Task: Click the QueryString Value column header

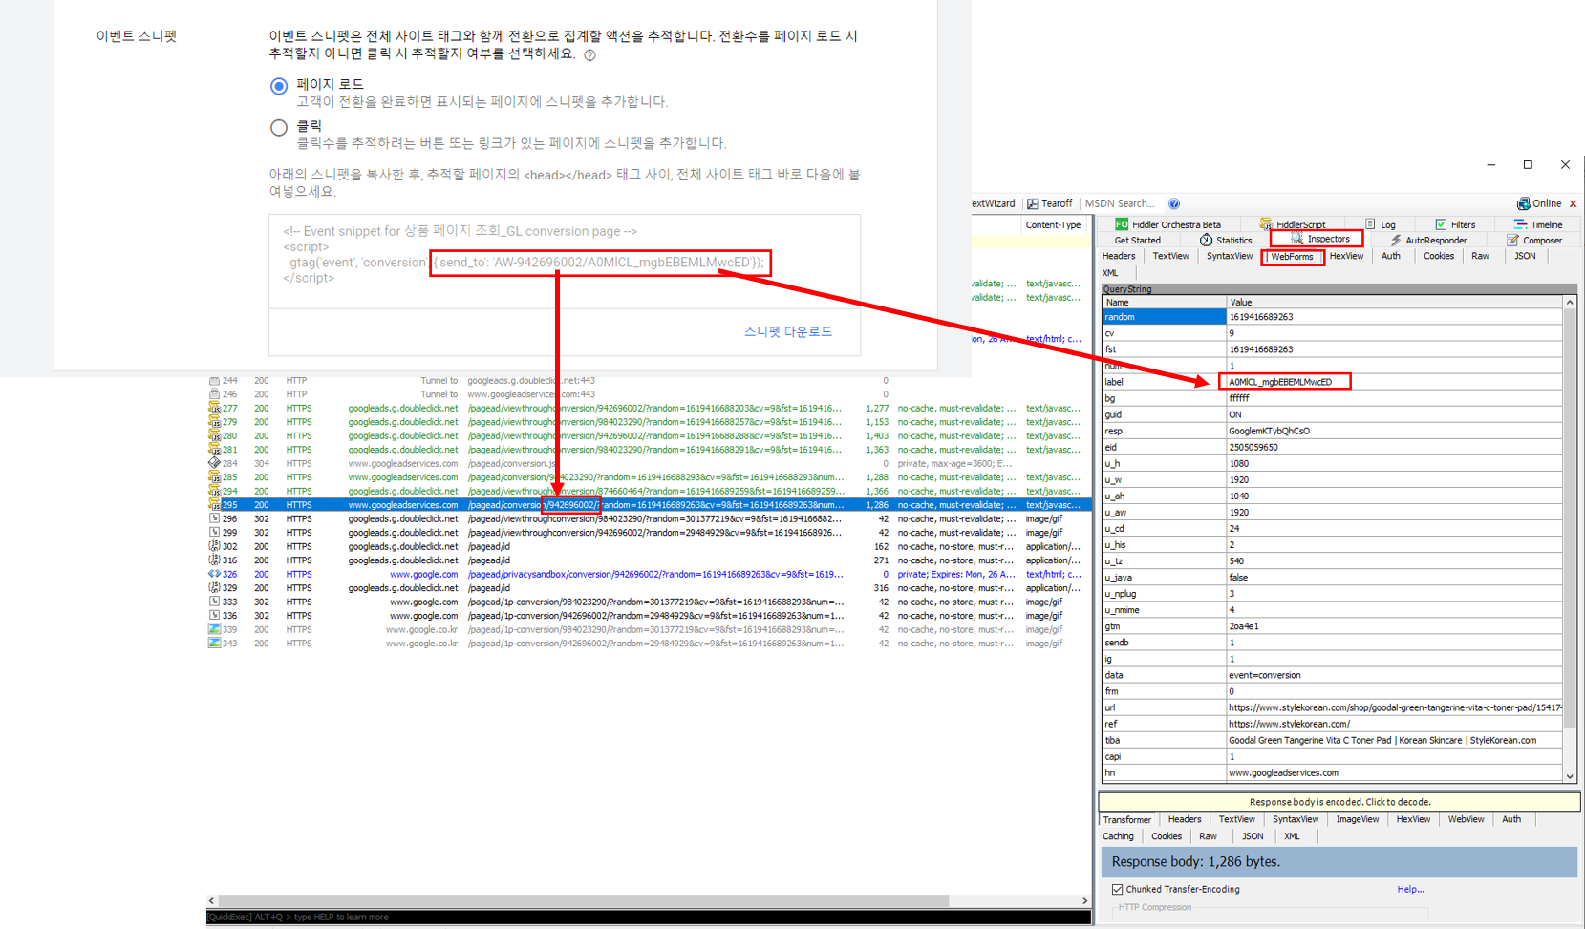Action: point(1395,302)
